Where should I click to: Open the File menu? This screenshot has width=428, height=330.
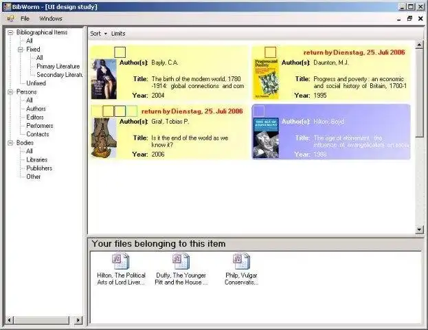[x=25, y=19]
